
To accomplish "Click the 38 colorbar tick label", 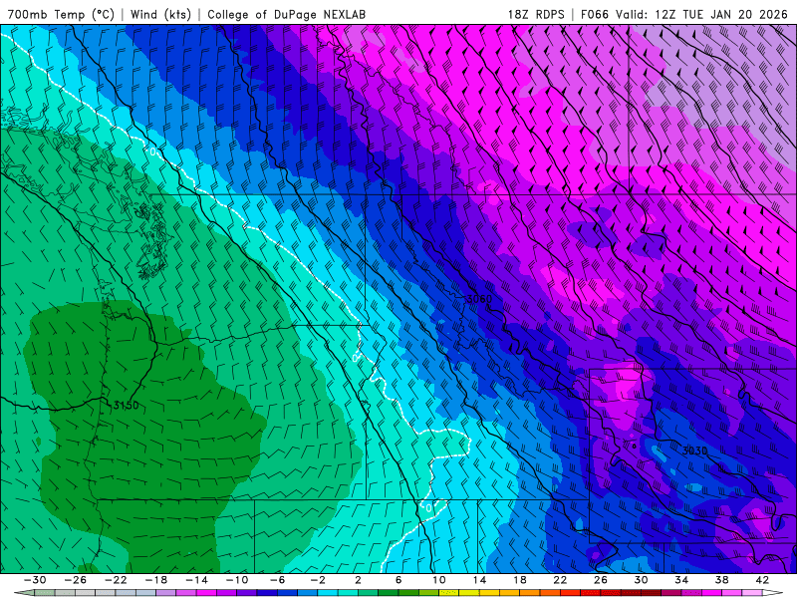I will coord(721,580).
